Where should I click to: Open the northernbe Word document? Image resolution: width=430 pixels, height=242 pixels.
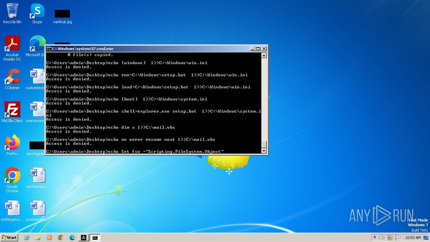37,178
